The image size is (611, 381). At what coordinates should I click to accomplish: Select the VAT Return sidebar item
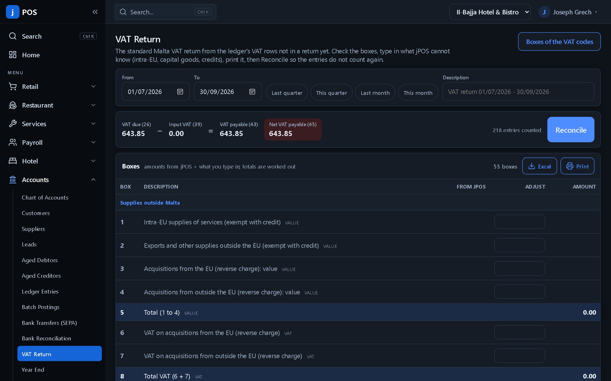coord(59,354)
